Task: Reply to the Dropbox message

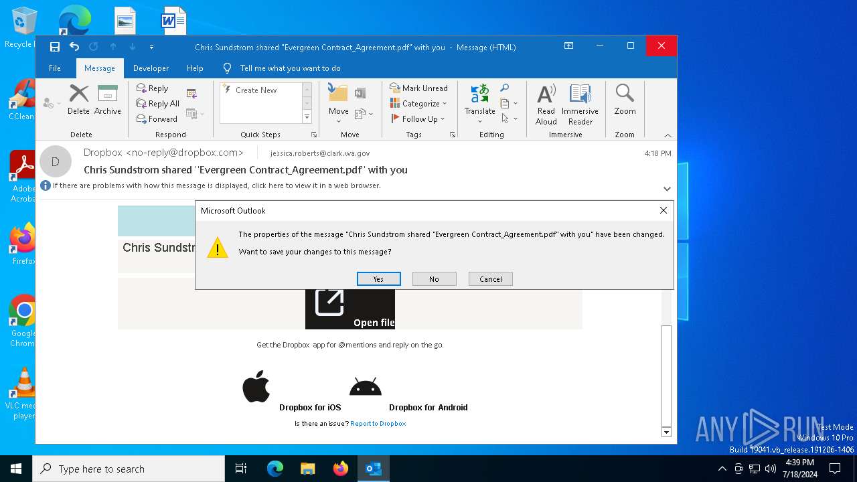Action: coord(152,88)
